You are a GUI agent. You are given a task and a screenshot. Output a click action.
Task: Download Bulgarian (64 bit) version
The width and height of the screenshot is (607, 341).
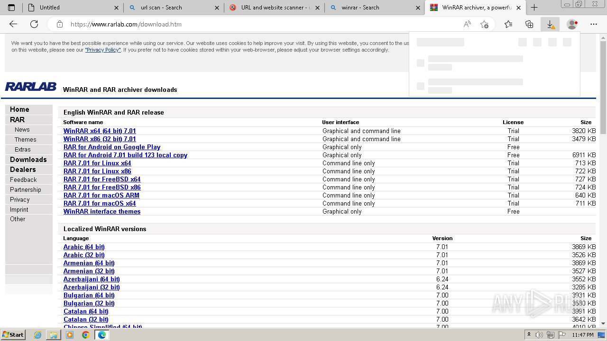[x=89, y=295]
